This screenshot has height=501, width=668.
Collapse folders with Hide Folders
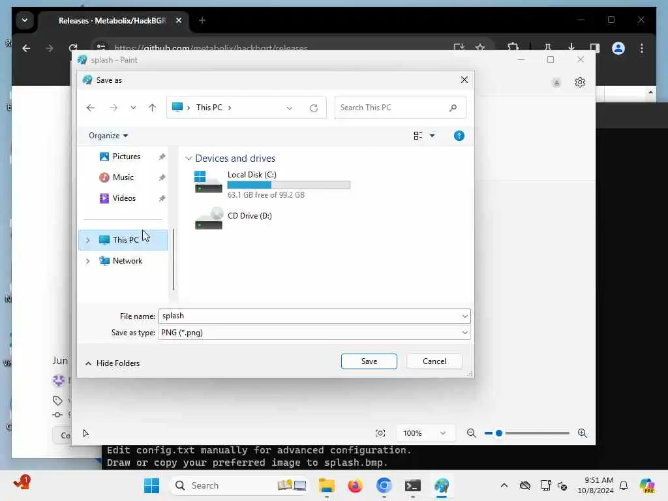112,363
